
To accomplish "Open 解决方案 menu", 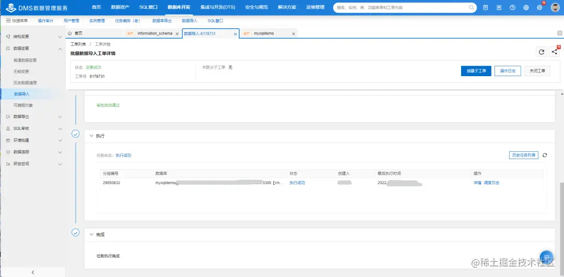I will pos(287,7).
